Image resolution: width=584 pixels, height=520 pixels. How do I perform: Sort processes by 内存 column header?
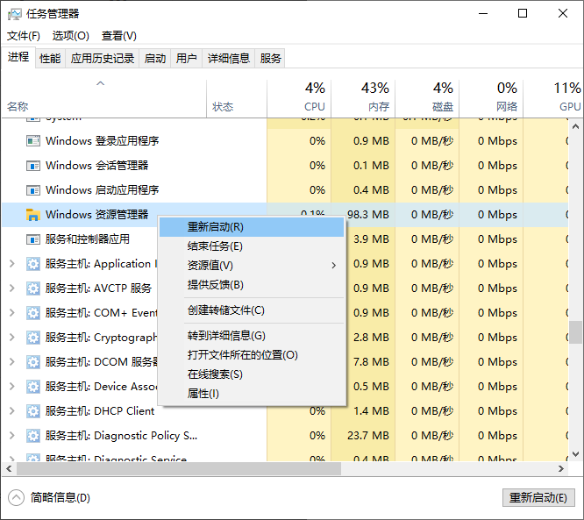pos(374,96)
